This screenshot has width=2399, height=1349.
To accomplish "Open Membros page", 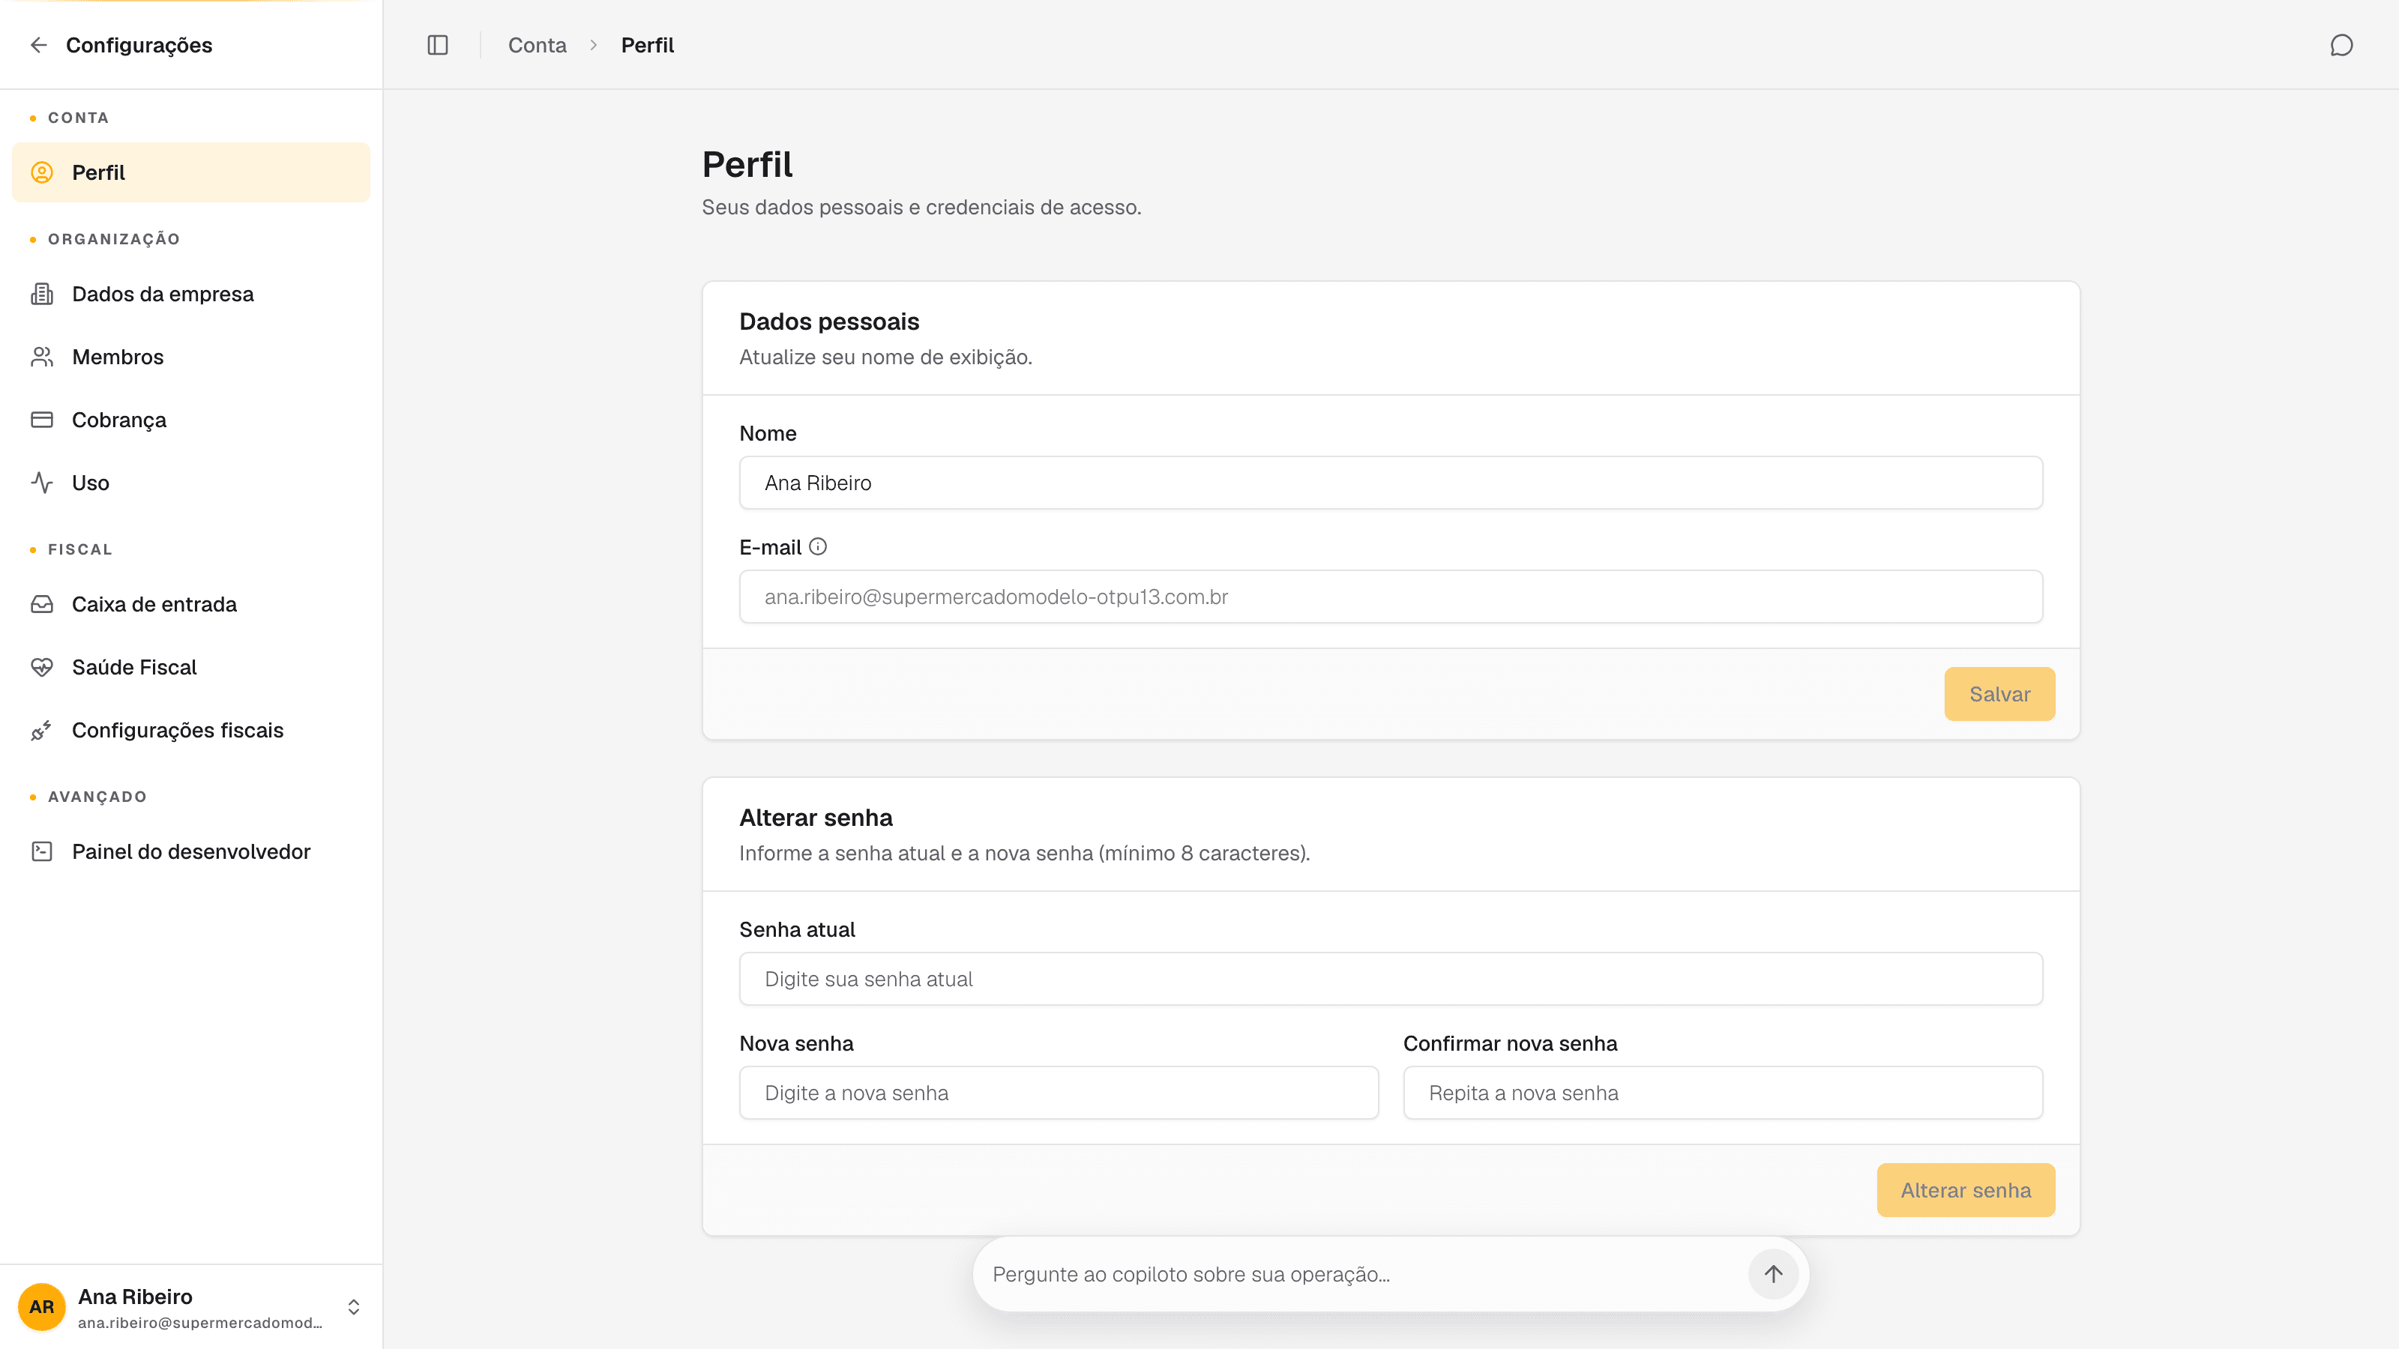I will click(x=191, y=357).
